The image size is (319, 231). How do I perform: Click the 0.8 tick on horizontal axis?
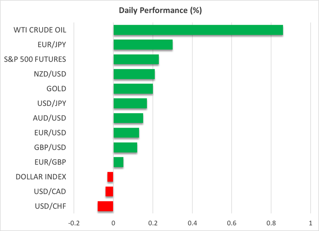[271, 222]
